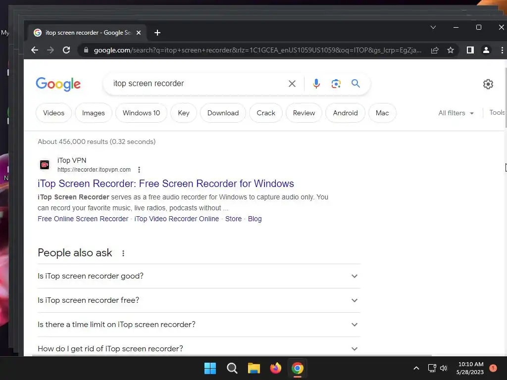
Task: Open Windows taskbar search
Action: click(232, 368)
